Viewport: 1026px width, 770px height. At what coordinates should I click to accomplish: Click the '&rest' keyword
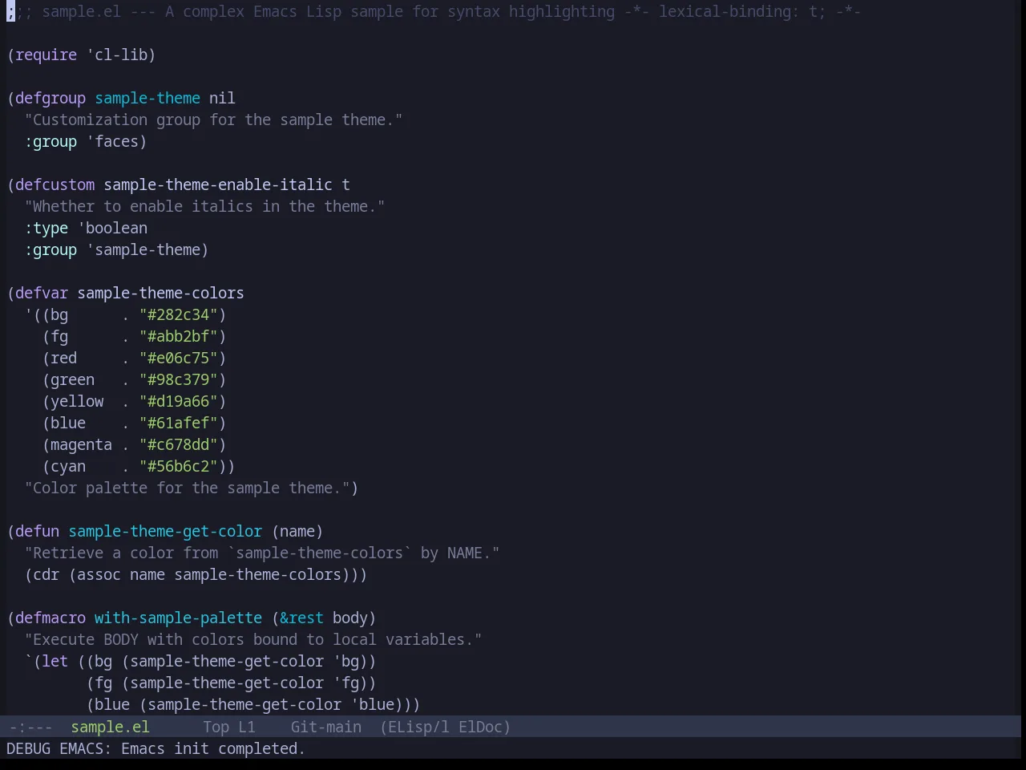302,618
